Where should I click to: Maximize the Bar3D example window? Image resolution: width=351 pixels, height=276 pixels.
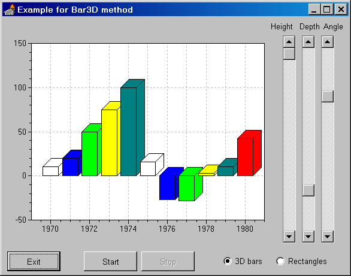click(326, 10)
